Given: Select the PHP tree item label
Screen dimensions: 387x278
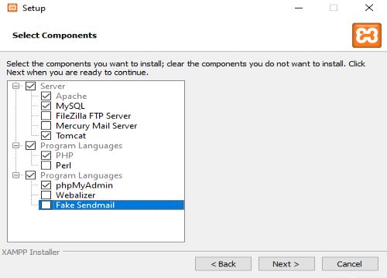Looking at the screenshot, I should [x=64, y=155].
